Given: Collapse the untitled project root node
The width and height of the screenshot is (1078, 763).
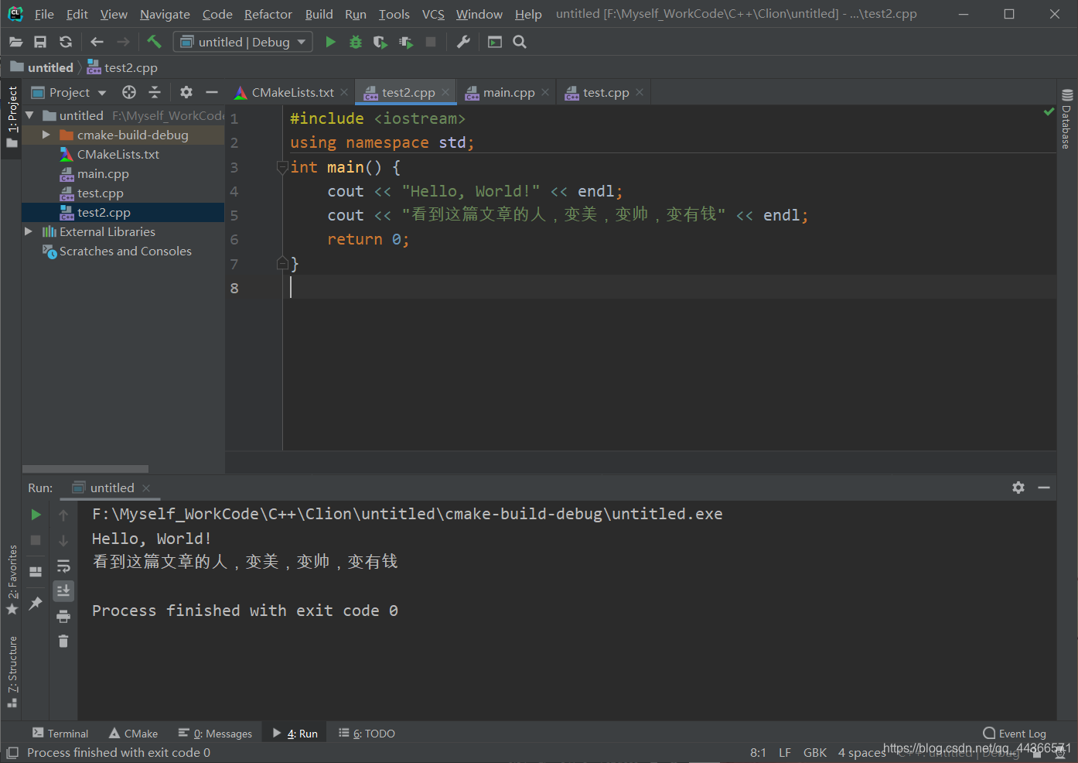Looking at the screenshot, I should point(29,115).
